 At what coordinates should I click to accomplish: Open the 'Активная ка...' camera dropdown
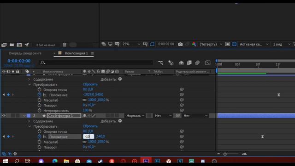(254, 44)
